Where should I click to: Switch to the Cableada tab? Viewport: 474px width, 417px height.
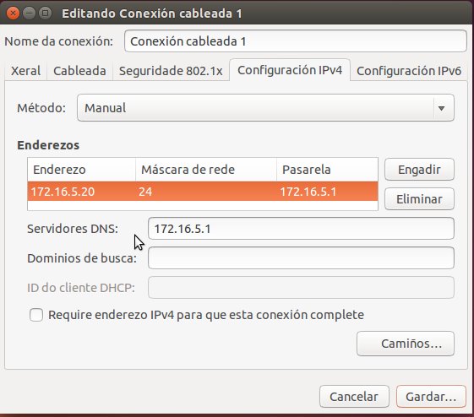coord(79,71)
